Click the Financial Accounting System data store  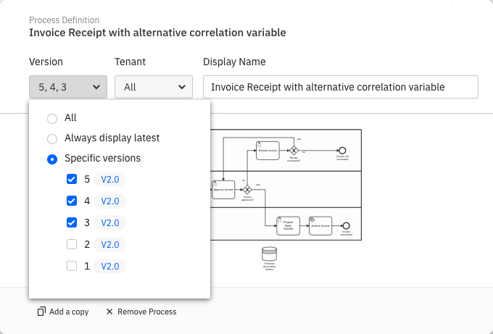tap(269, 254)
